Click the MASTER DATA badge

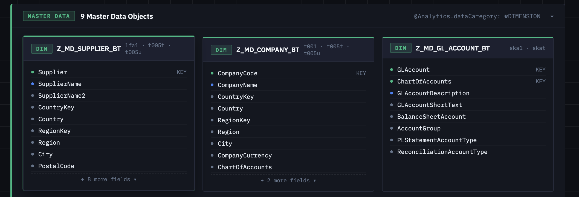(x=49, y=16)
